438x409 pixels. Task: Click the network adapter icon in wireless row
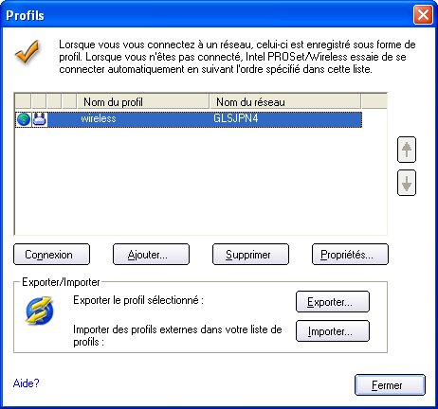click(x=40, y=119)
